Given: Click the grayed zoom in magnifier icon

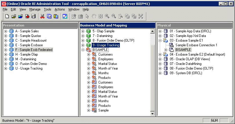Looking at the screenshot, I should click(107, 16).
